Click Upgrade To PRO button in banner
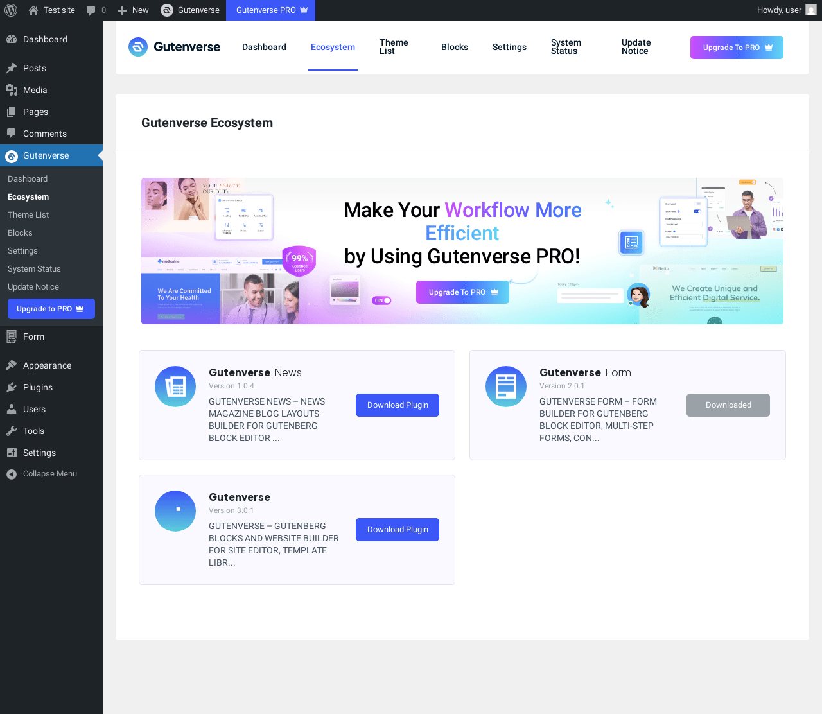Screen dimensions: 822x714 (x=462, y=292)
